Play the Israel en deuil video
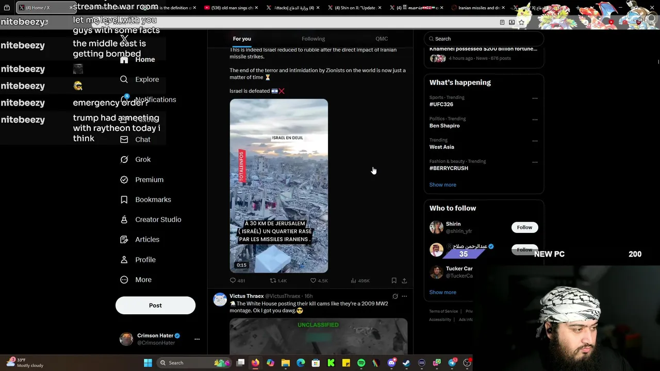Viewport: 660px width, 371px height. pyautogui.click(x=279, y=186)
